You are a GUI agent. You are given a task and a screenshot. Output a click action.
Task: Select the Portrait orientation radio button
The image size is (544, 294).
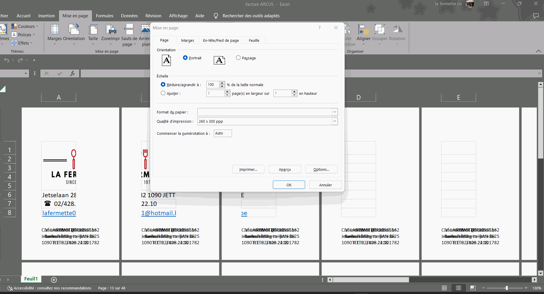click(x=185, y=58)
